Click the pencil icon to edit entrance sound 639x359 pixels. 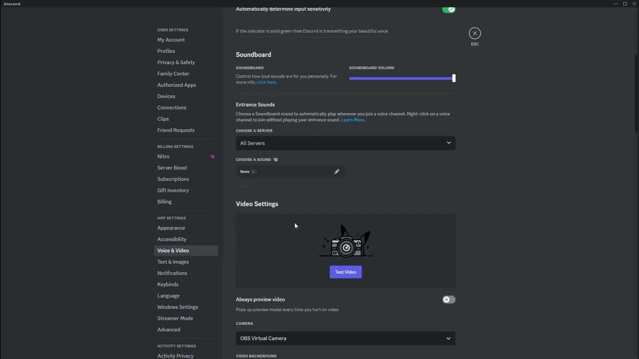[x=336, y=172]
